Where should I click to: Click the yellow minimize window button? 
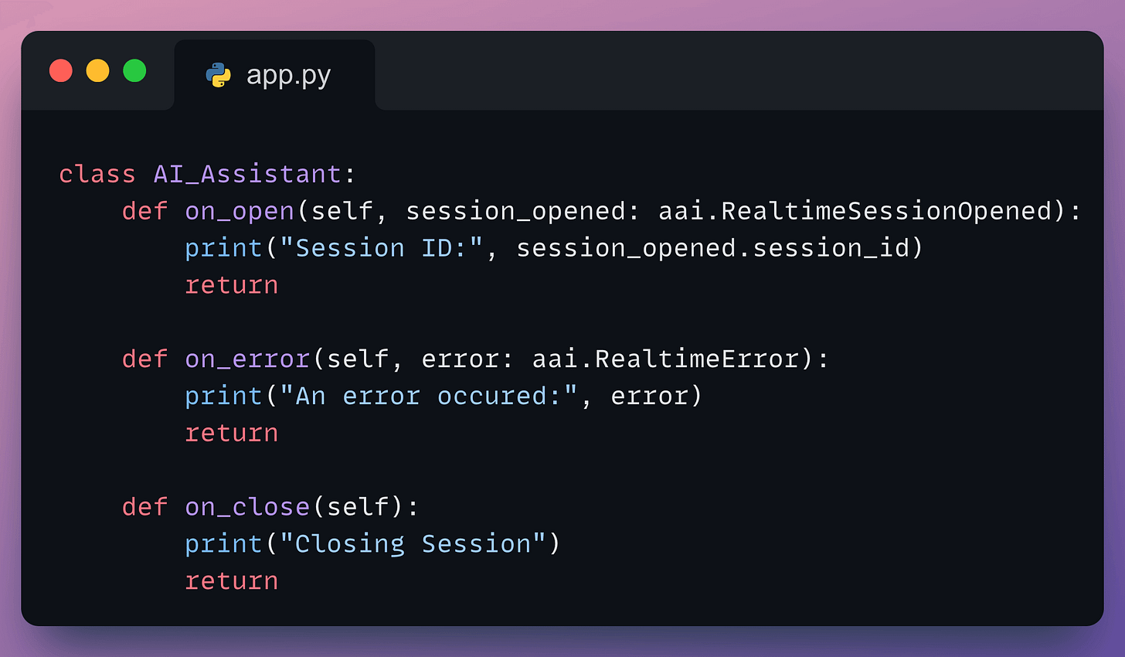pos(97,71)
